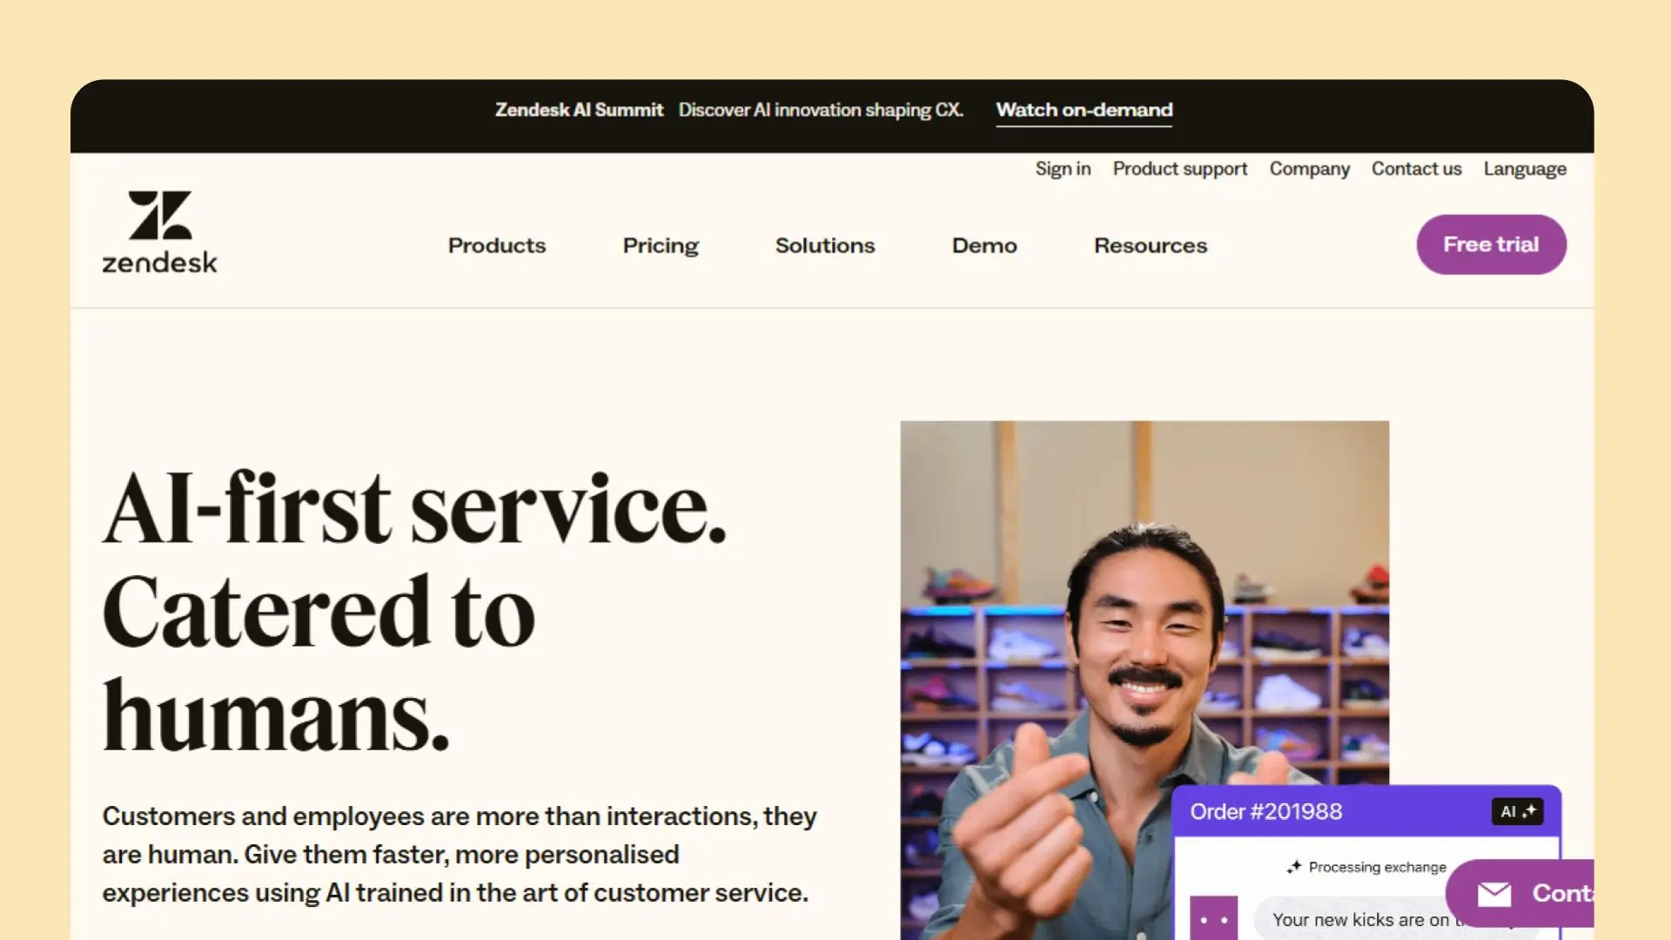Follow the Watch on-demand link
Viewport: 1671px width, 940px height.
pyautogui.click(x=1084, y=111)
